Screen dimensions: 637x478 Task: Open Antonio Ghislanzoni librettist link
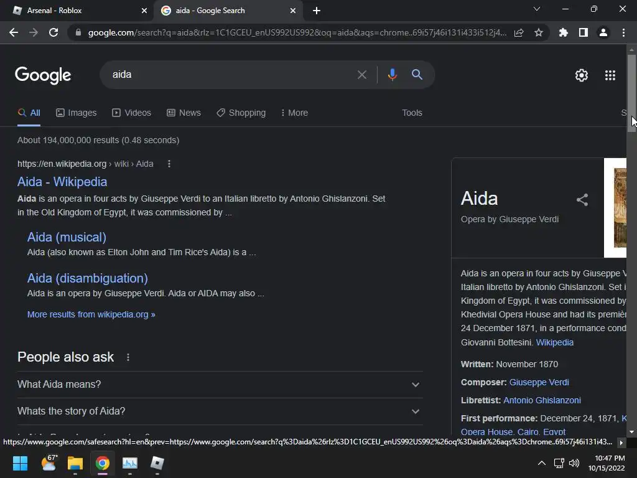click(x=542, y=400)
